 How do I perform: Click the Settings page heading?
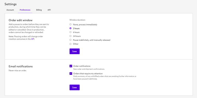coord(11,4)
